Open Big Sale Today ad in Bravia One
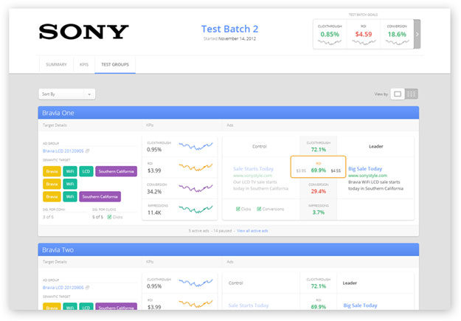Screen dimensions: 461x321 coord(365,168)
